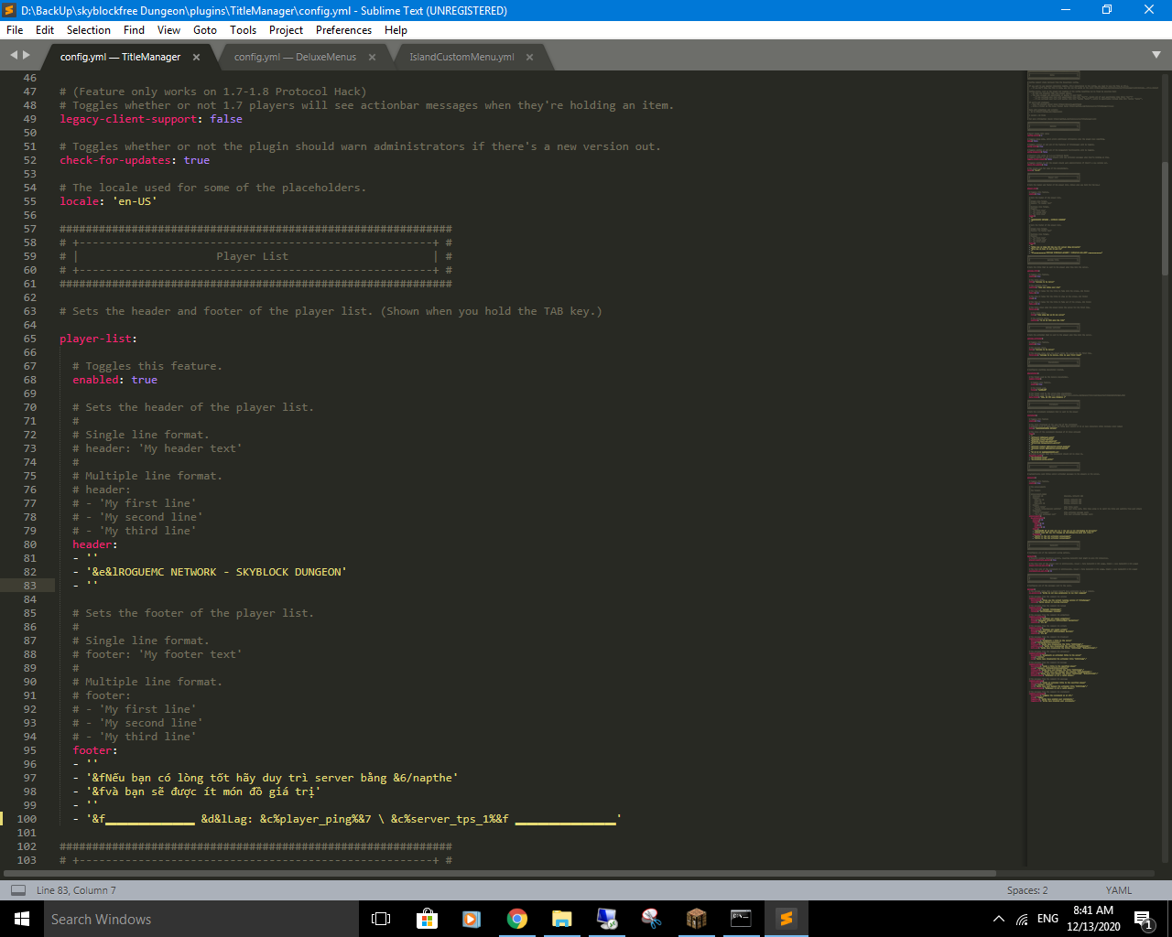
Task: Open the Preferences menu
Action: pos(343,30)
